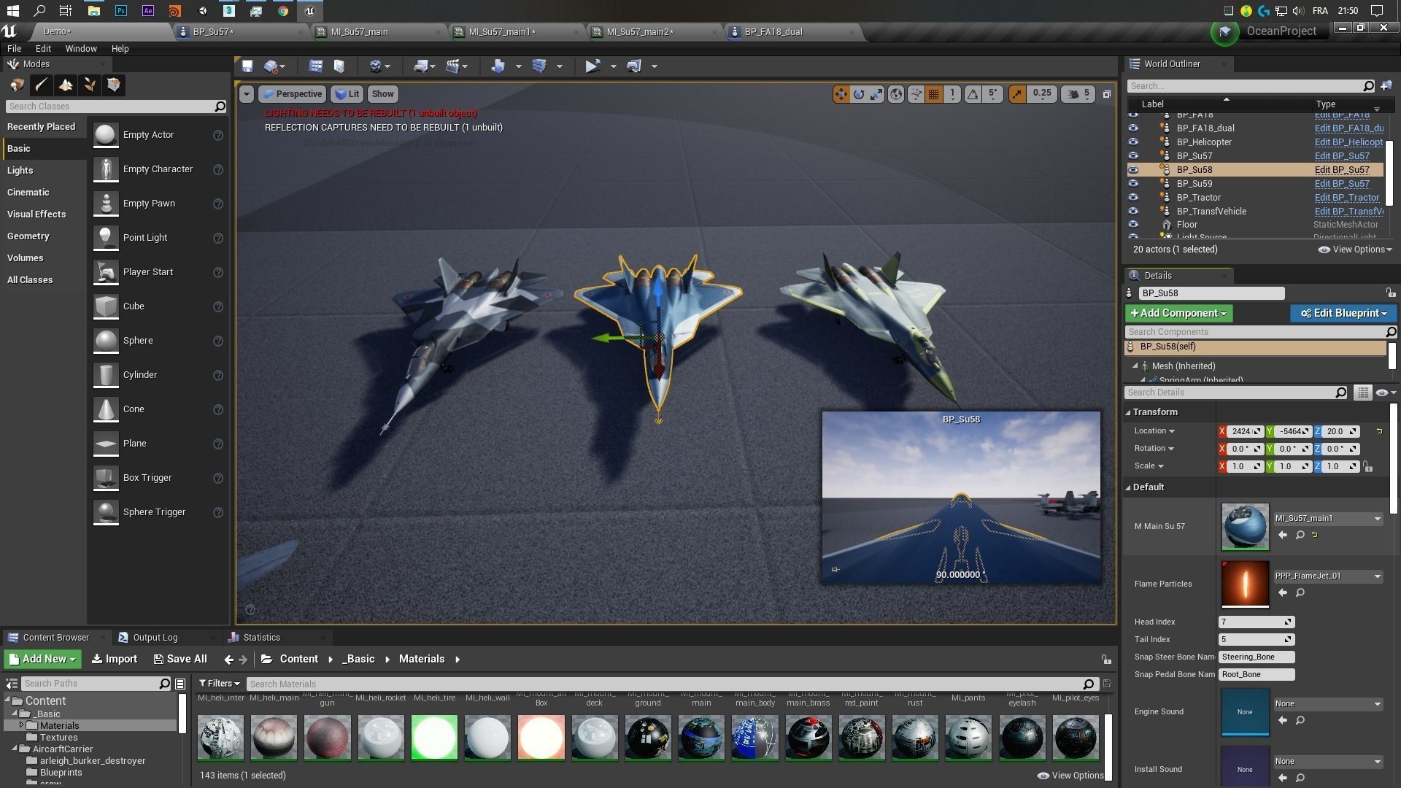The height and width of the screenshot is (788, 1401).
Task: Expand the AircraftCarrier folder in tree
Action: (x=15, y=749)
